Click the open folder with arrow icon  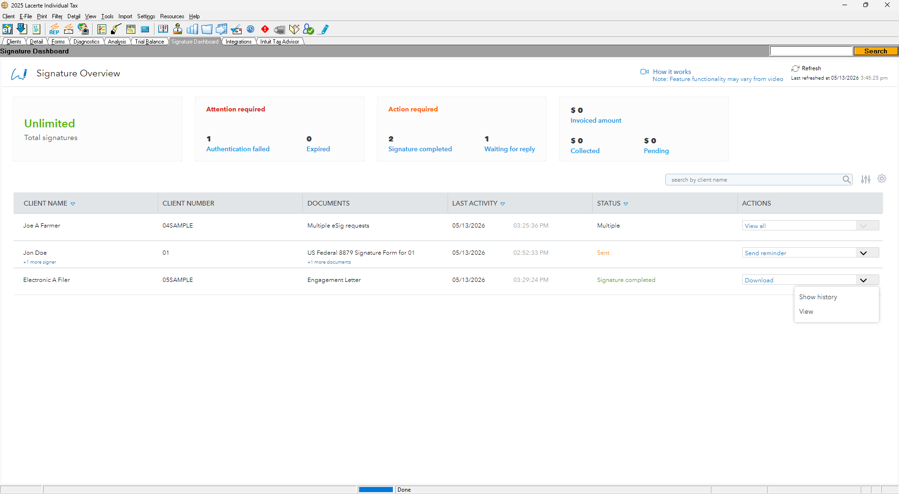coord(294,29)
